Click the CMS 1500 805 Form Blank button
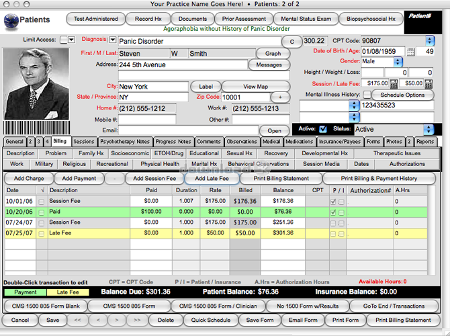This screenshot has height=336, width=450. (x=46, y=306)
